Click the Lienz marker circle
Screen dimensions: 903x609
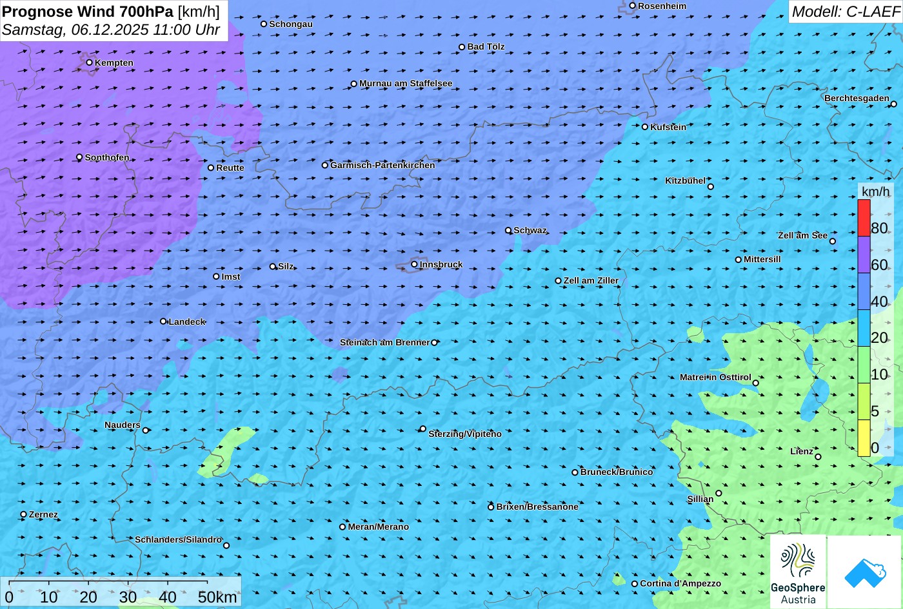pos(818,457)
